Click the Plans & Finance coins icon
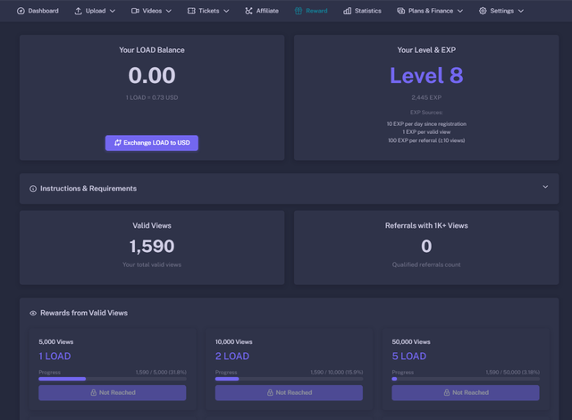Image resolution: width=572 pixels, height=420 pixels. click(401, 11)
